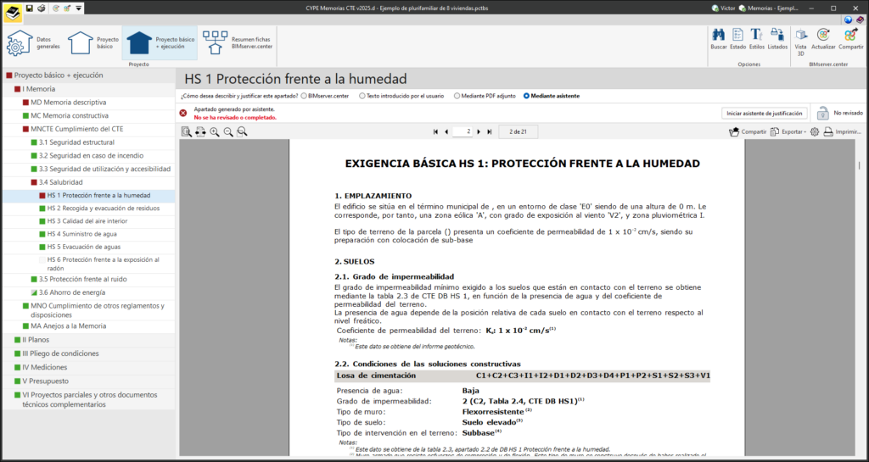The image size is (869, 462).
Task: Go to the previous page
Action: click(x=446, y=131)
